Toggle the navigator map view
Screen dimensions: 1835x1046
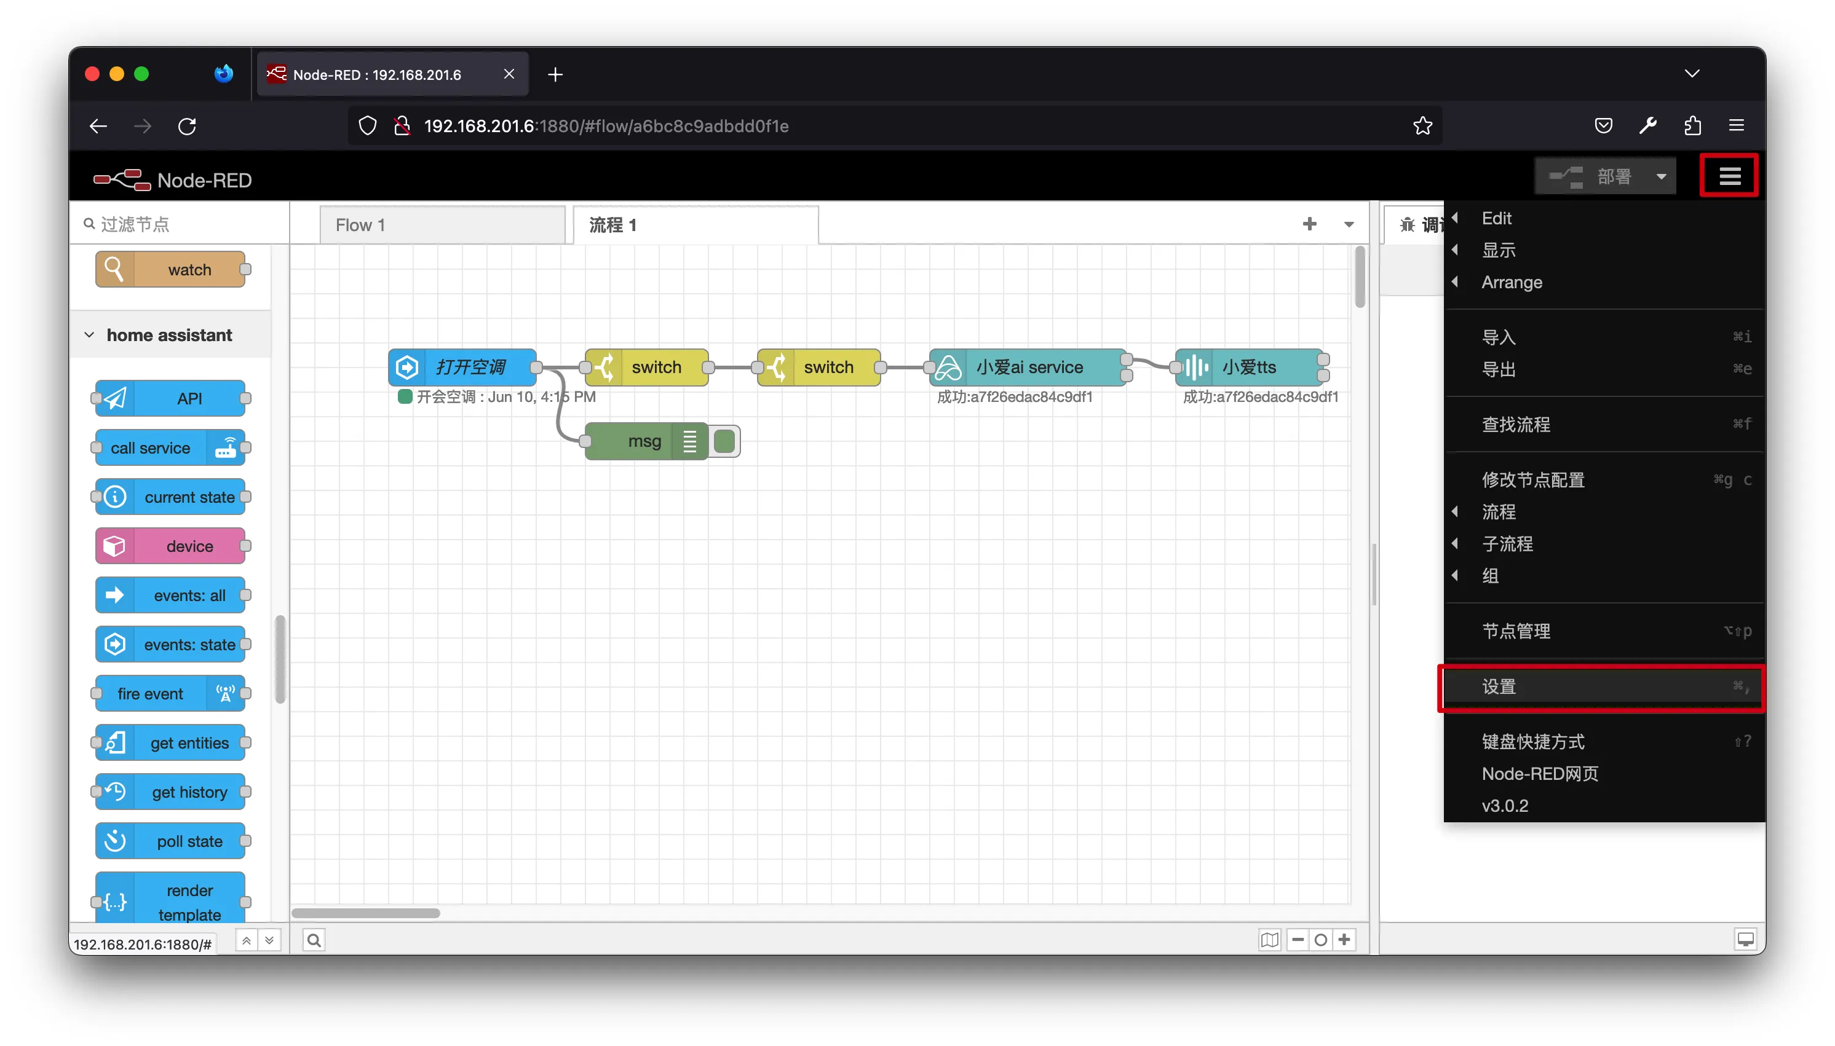1269,940
